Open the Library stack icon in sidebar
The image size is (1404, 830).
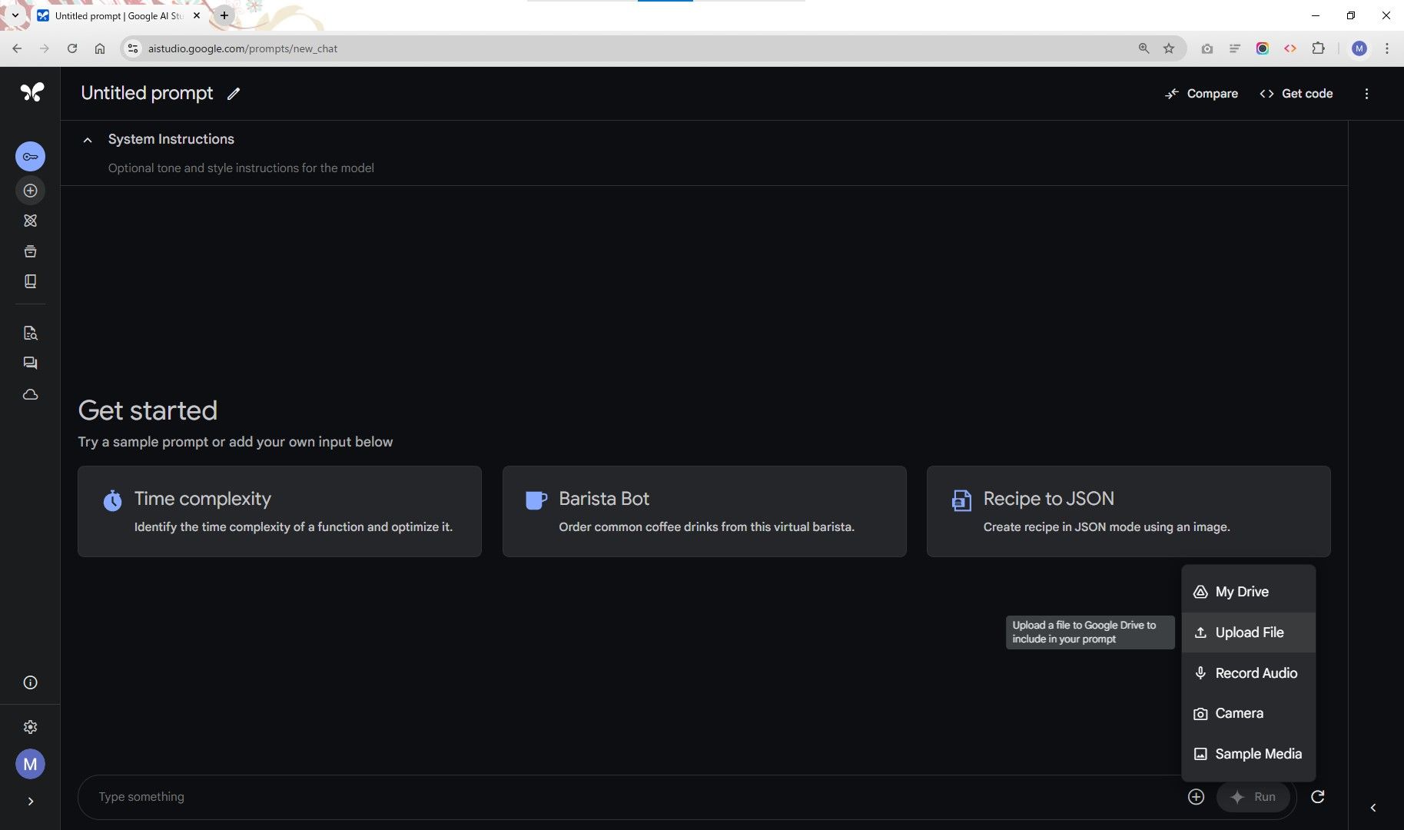pos(30,251)
